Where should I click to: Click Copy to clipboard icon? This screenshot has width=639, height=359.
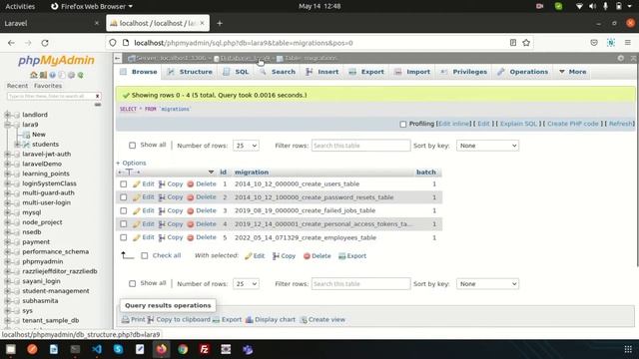click(151, 320)
